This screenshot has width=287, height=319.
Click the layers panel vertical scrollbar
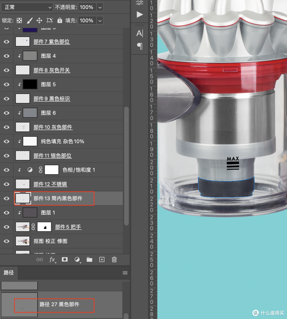click(126, 166)
